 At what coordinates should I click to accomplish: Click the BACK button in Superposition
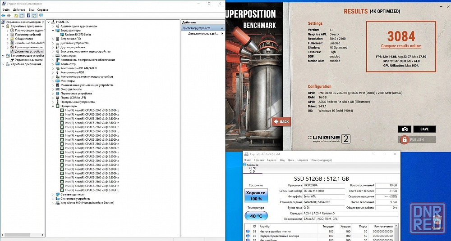click(281, 122)
